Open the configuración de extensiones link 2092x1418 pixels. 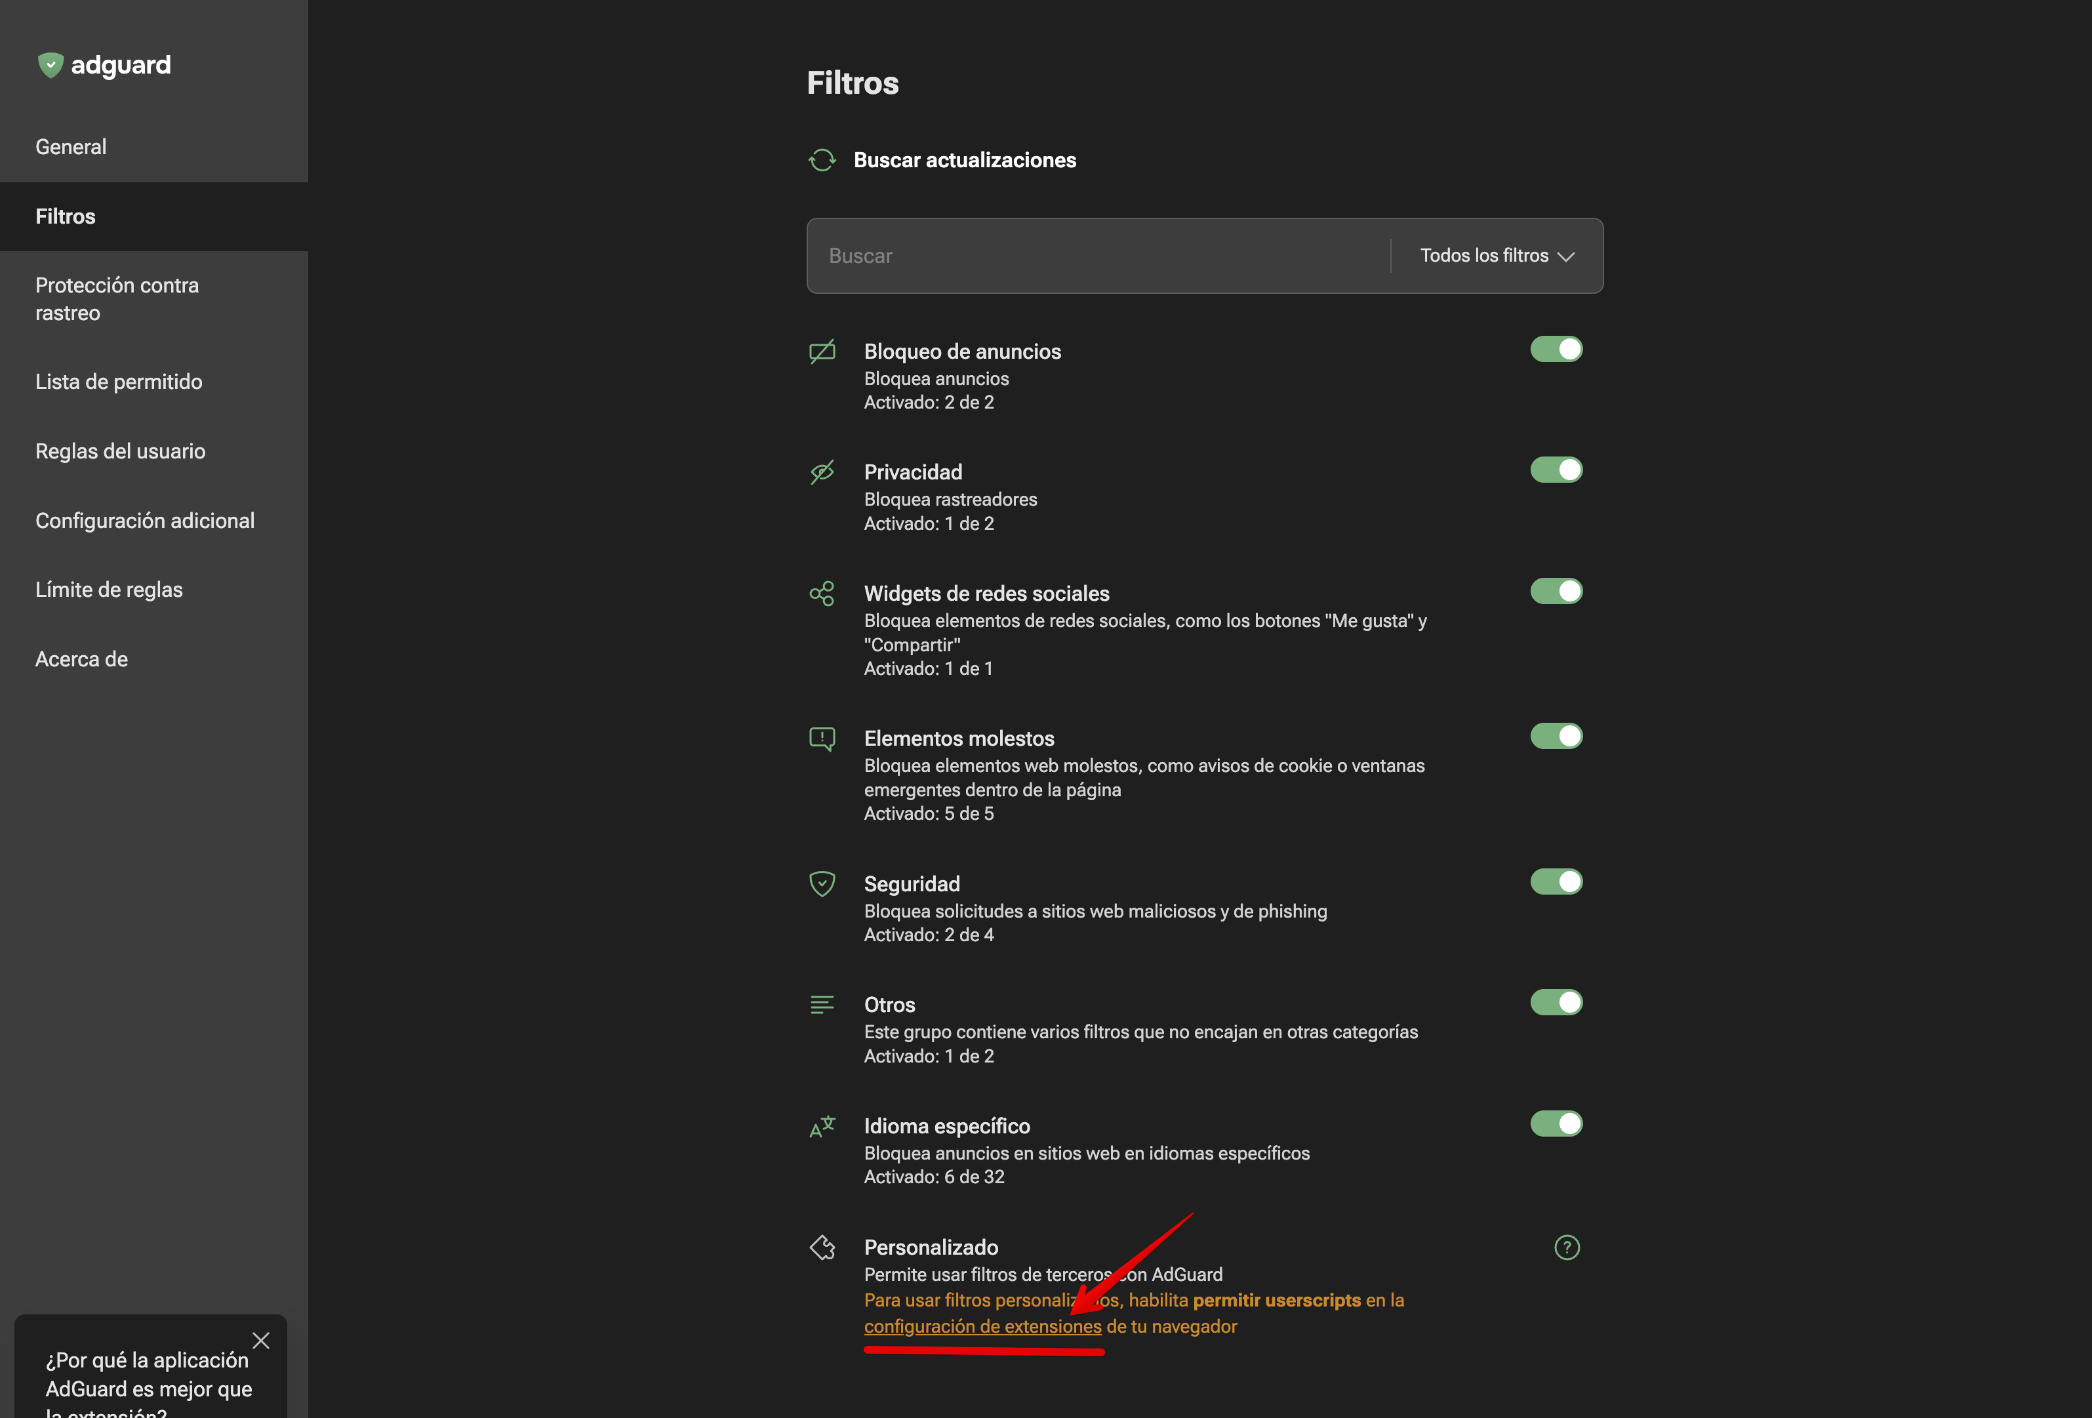(982, 1326)
